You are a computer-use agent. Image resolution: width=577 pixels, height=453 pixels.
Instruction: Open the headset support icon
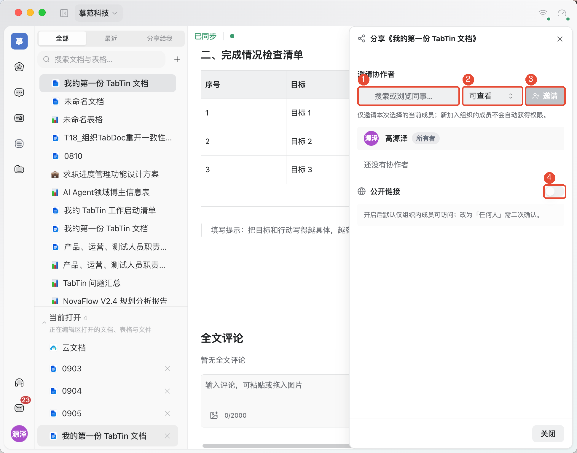coord(19,383)
